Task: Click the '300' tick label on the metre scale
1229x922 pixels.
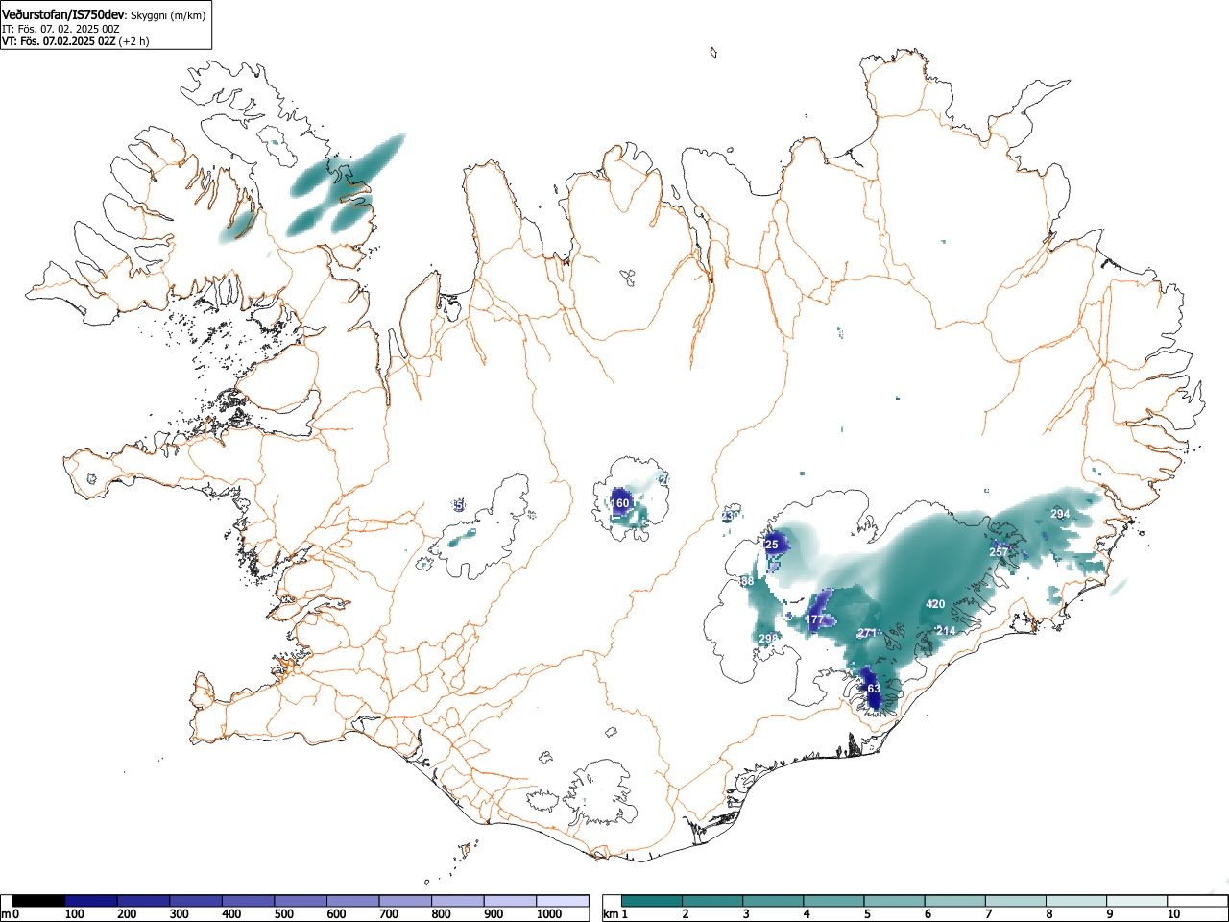Action: [x=179, y=914]
